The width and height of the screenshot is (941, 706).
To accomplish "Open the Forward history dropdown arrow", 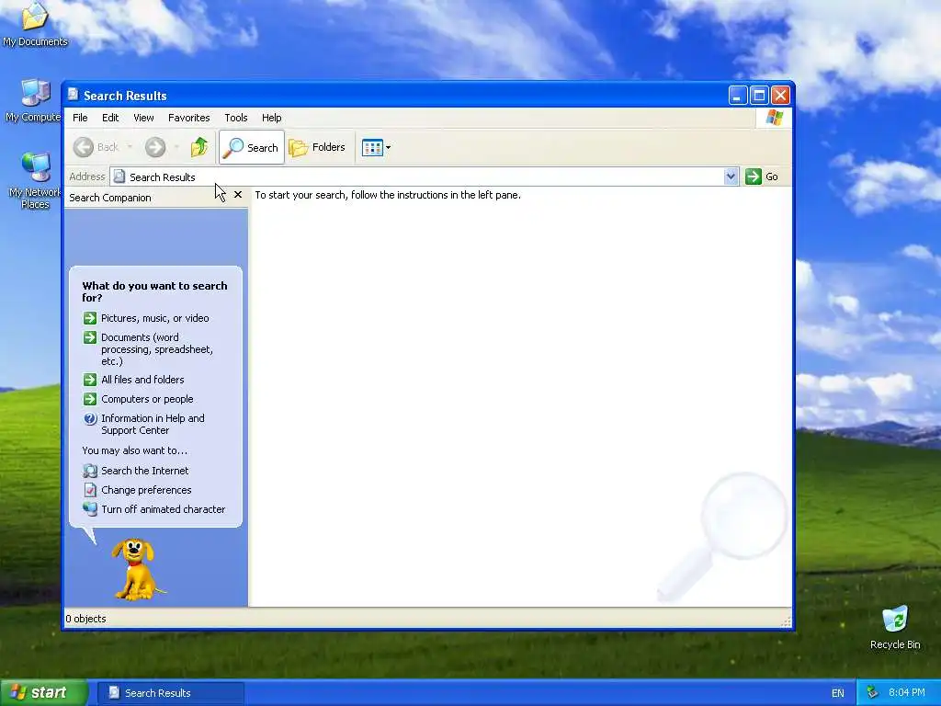I will [176, 147].
